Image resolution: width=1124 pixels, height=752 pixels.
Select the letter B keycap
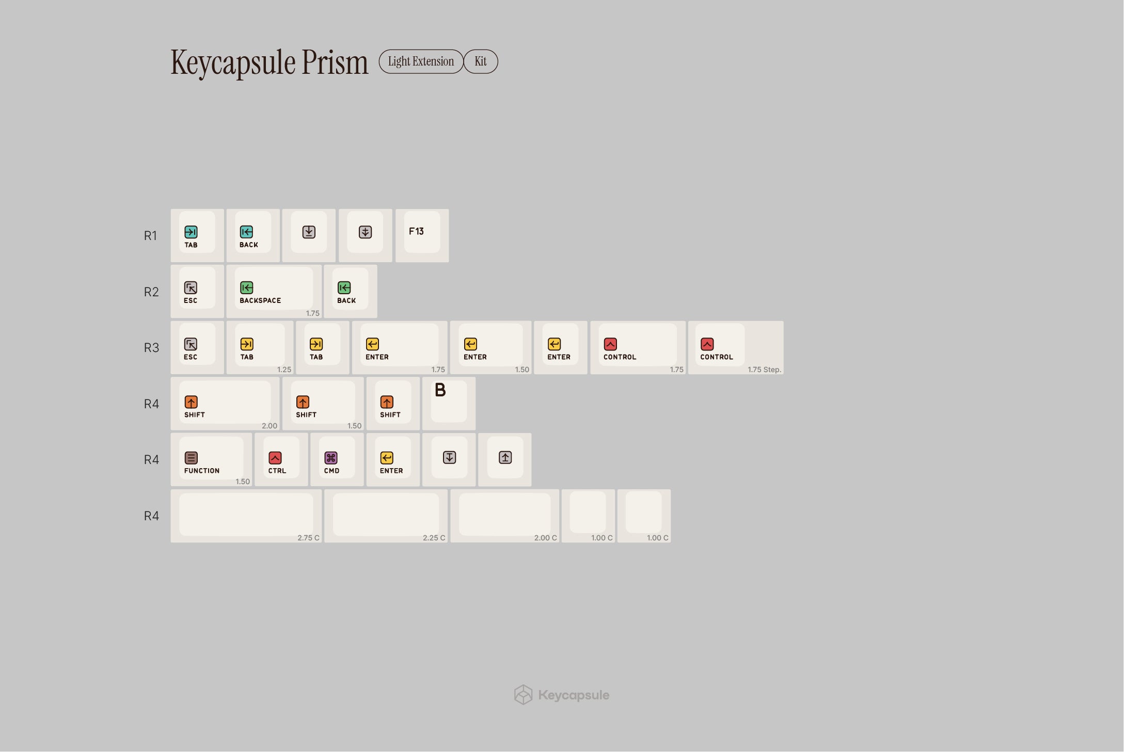pos(449,404)
